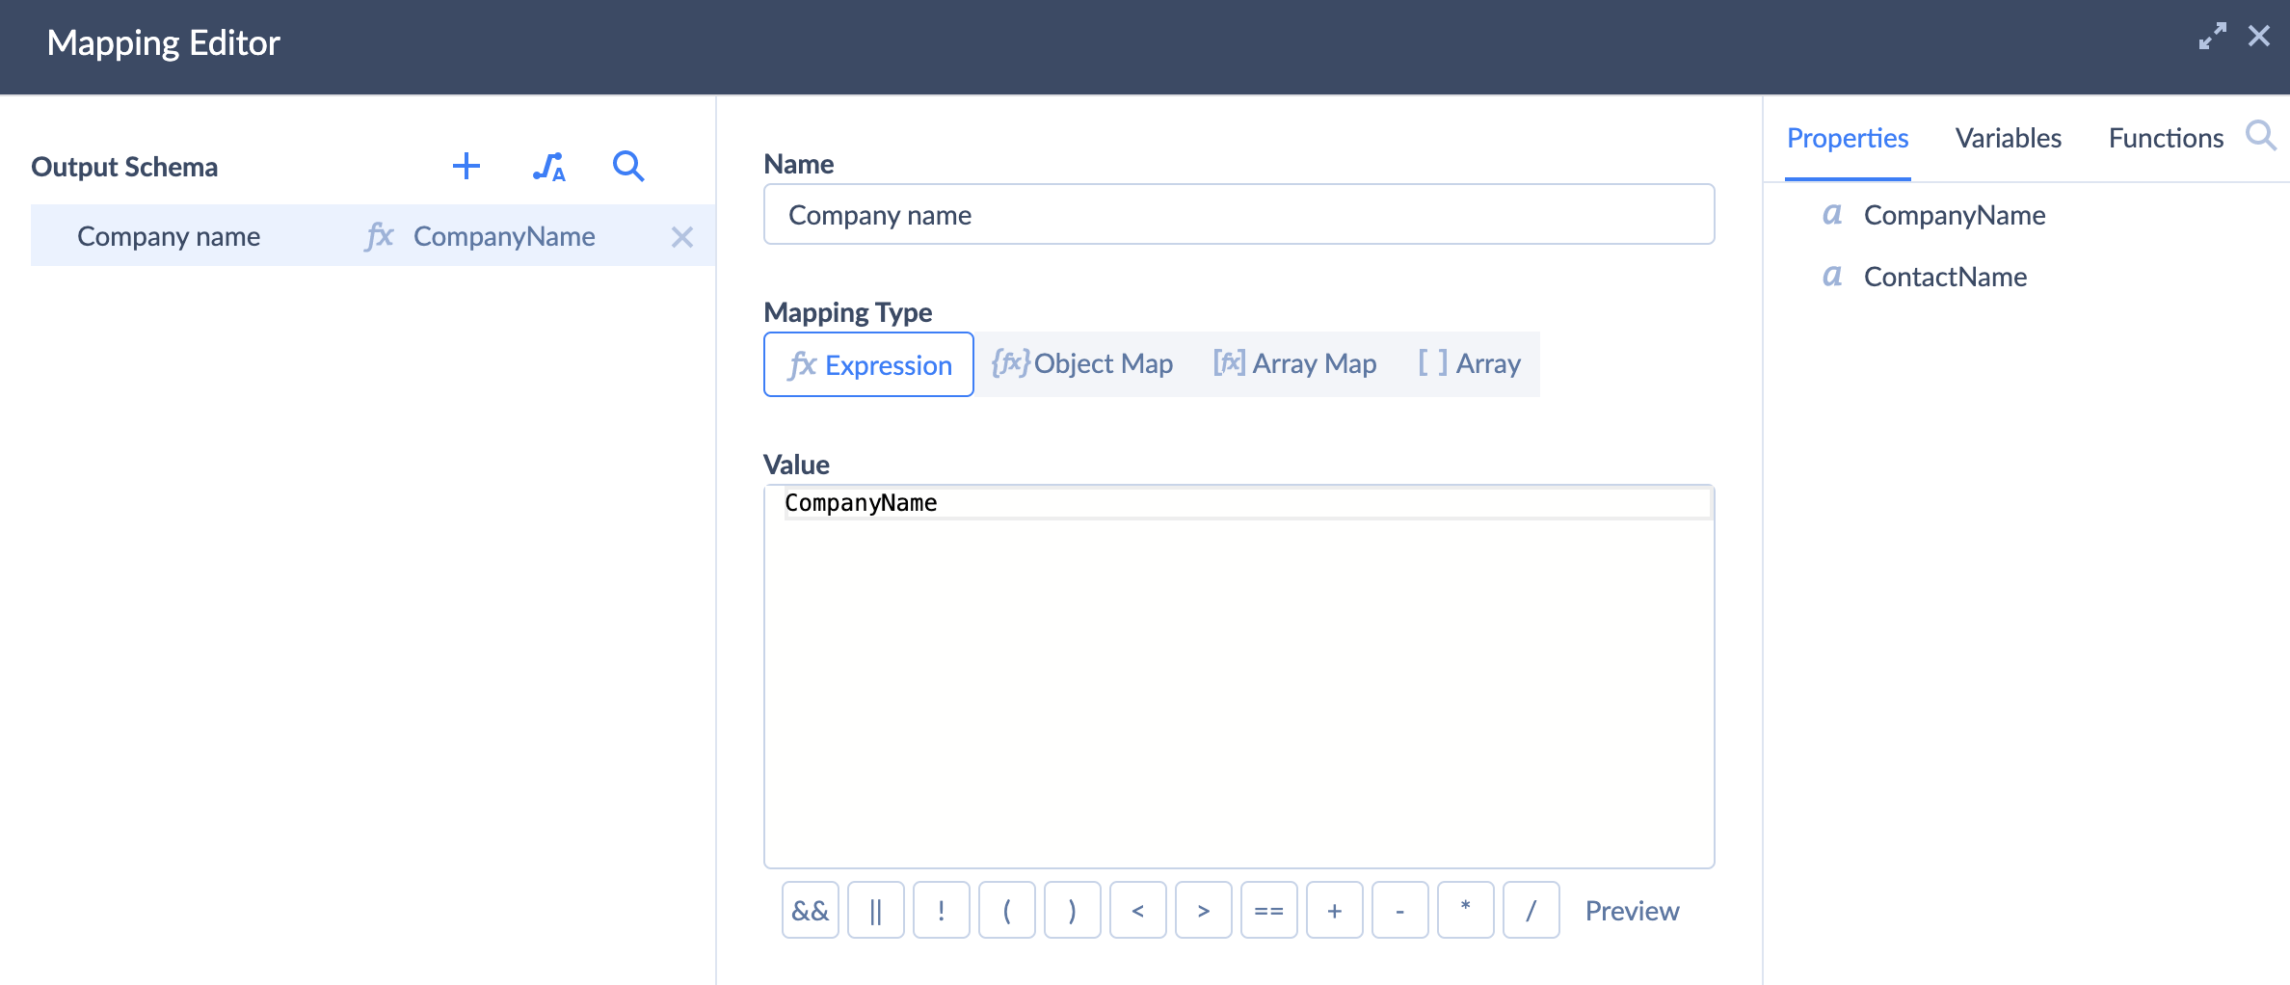The width and height of the screenshot is (2290, 985).
Task: Insert the greater-than operator
Action: (1204, 910)
